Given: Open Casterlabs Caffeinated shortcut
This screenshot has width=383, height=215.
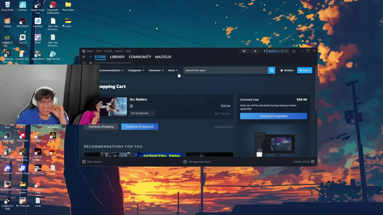Looking at the screenshot, I should click(x=53, y=8).
